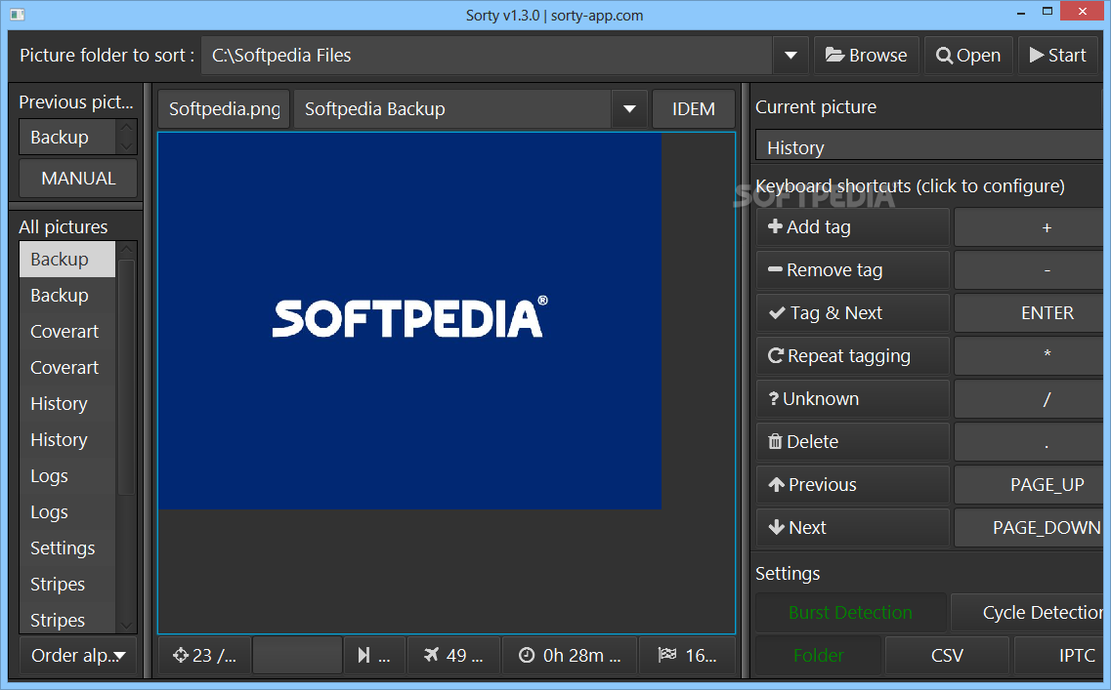Click the skip-to-next status button
1111x690 pixels.
pos(374,655)
